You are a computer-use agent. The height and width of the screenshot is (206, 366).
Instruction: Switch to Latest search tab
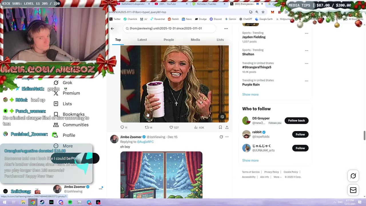(142, 40)
